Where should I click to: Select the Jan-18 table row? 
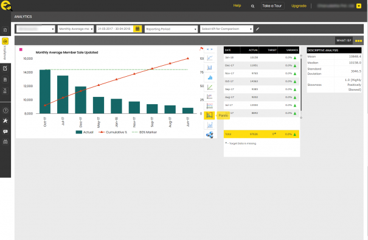click(262, 58)
